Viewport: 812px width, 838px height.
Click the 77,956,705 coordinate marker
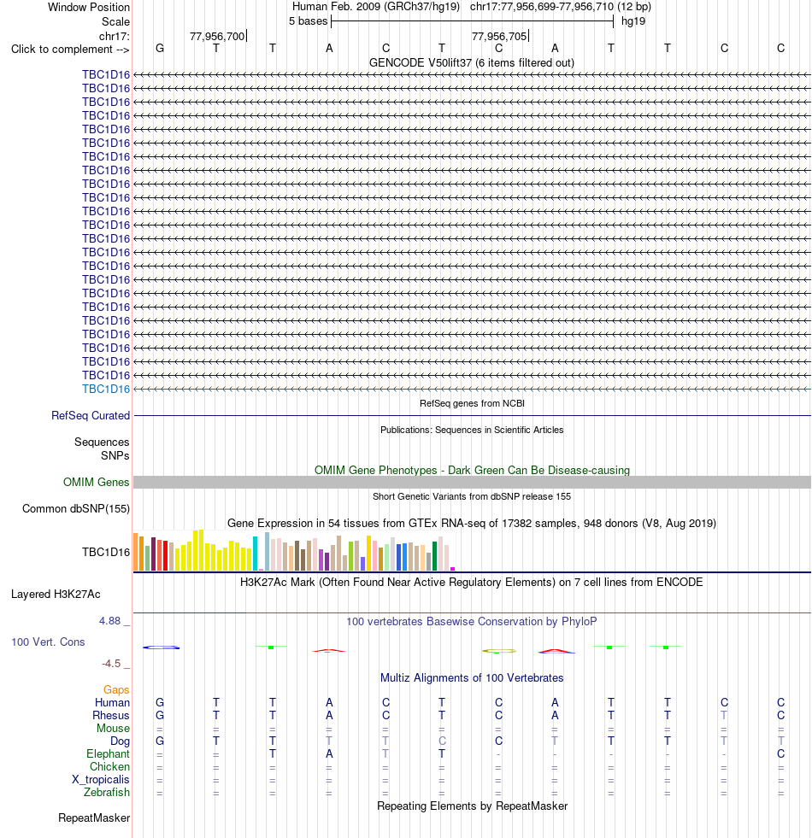click(499, 37)
